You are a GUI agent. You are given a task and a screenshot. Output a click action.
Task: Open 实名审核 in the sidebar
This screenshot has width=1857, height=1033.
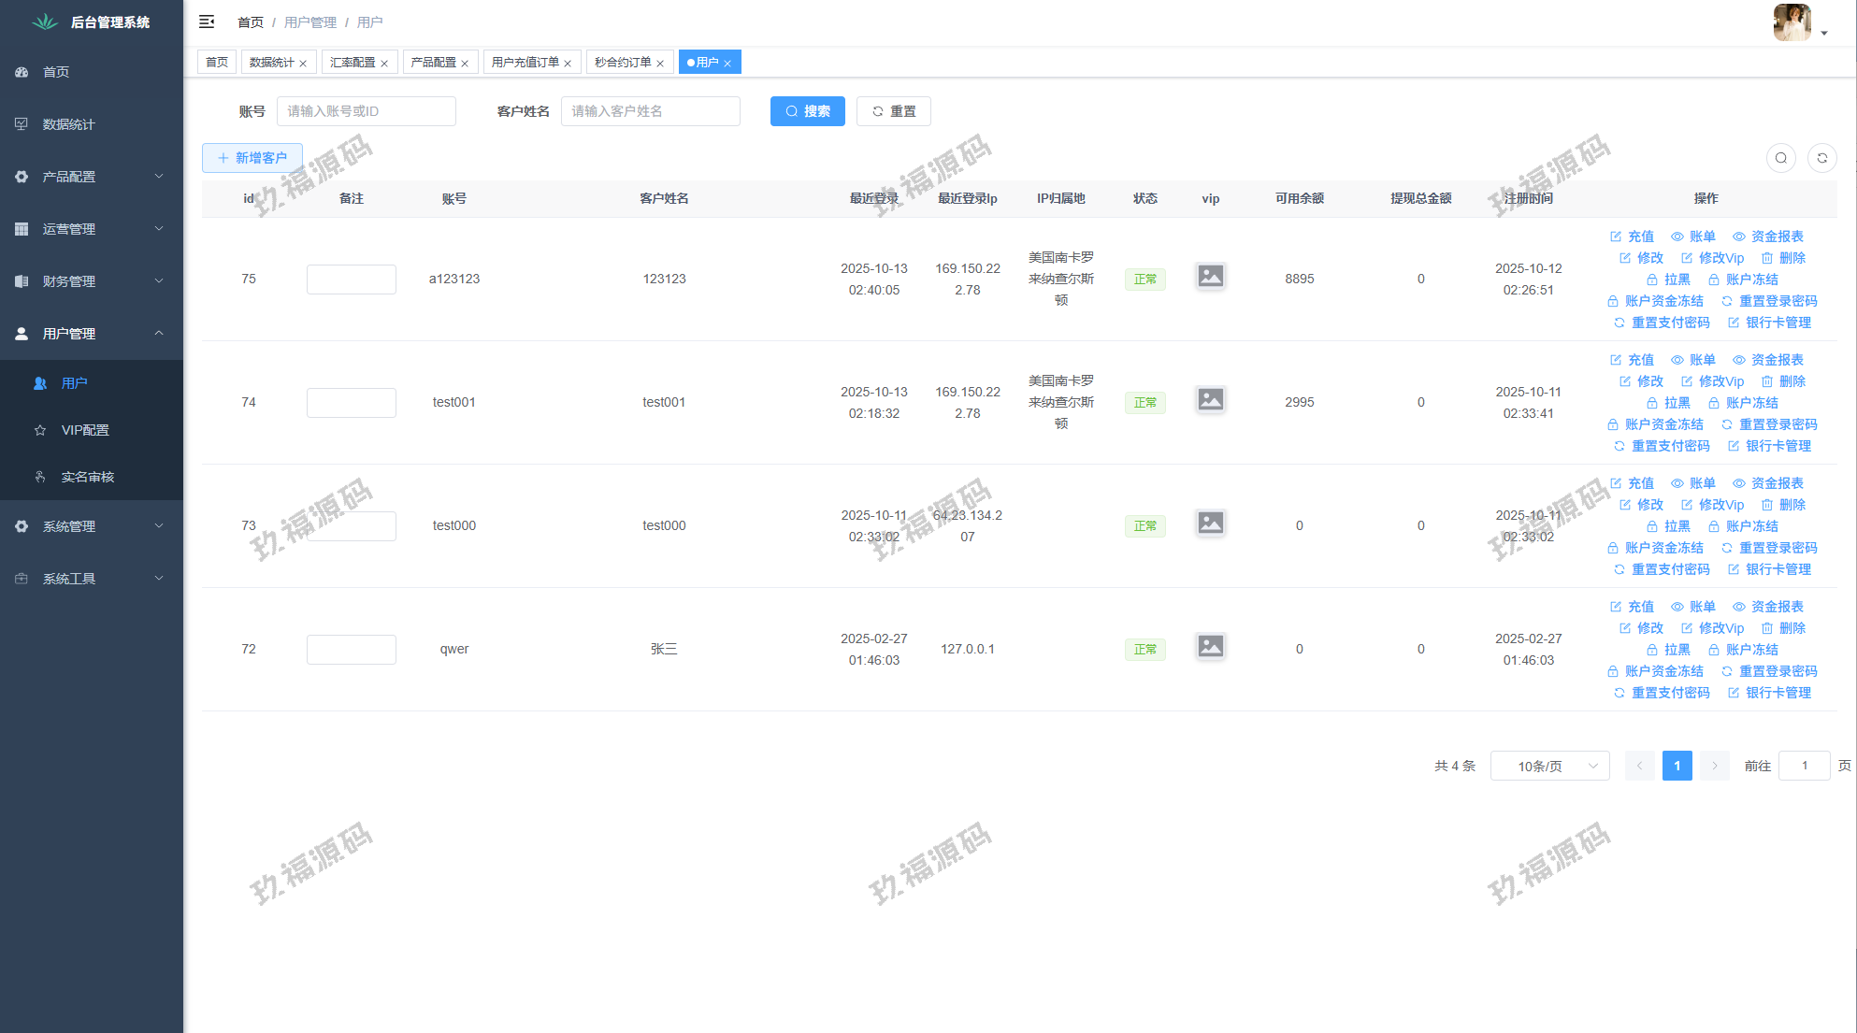coord(87,477)
